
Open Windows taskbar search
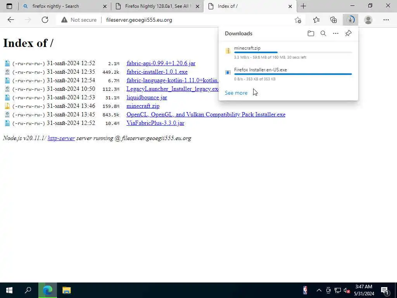pos(28,290)
